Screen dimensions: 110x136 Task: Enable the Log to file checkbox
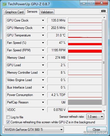click(x=8, y=117)
